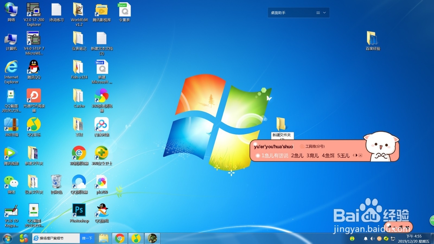
Task: Open the 腾讯影视库 shortcut
Action: click(102, 12)
